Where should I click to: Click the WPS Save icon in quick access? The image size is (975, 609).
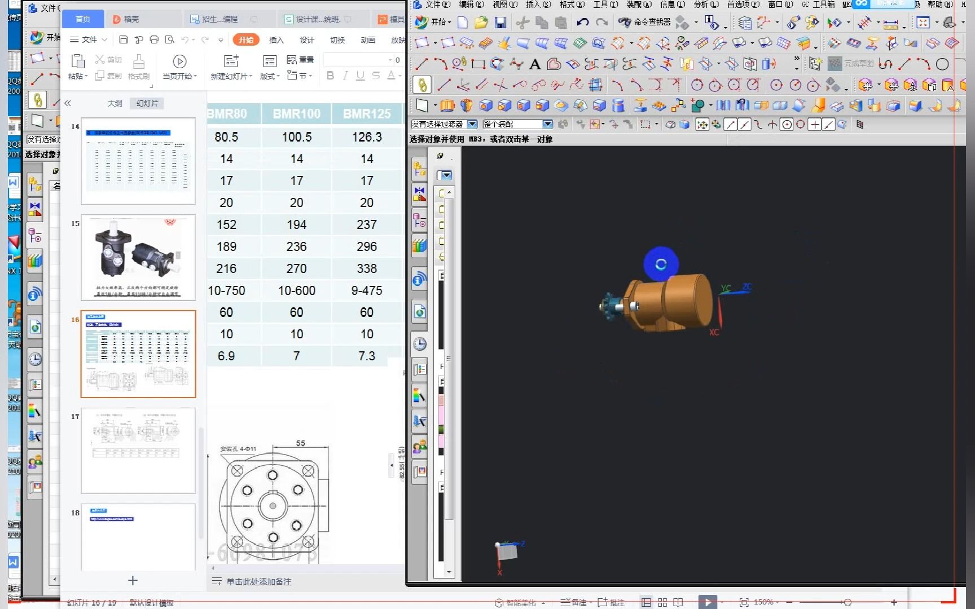click(x=124, y=40)
